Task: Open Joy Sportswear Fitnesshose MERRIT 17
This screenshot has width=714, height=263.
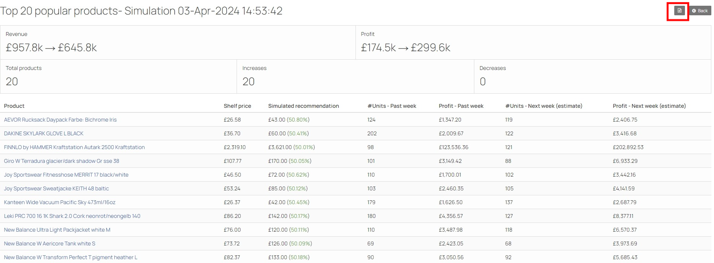Action: click(x=66, y=175)
